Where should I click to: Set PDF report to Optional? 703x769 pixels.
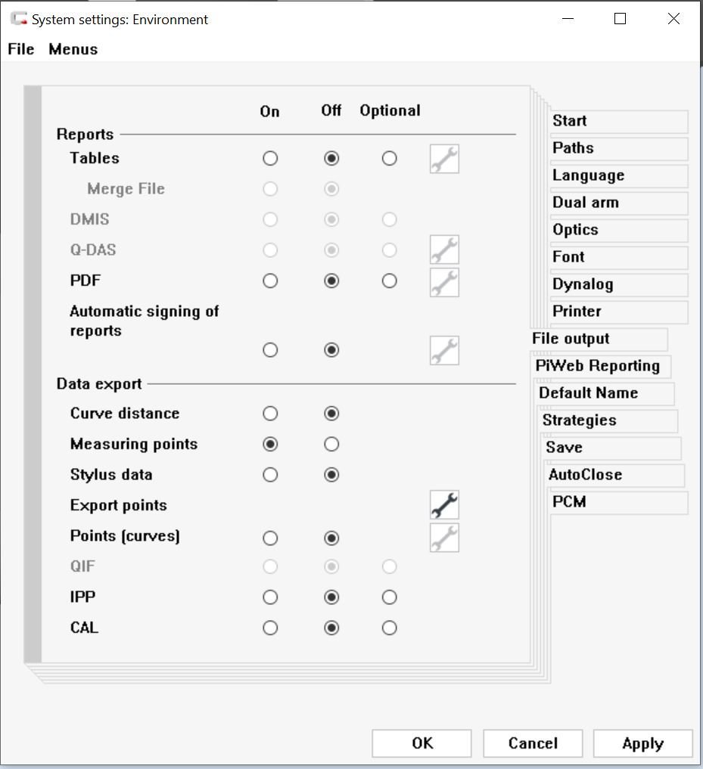tap(389, 281)
